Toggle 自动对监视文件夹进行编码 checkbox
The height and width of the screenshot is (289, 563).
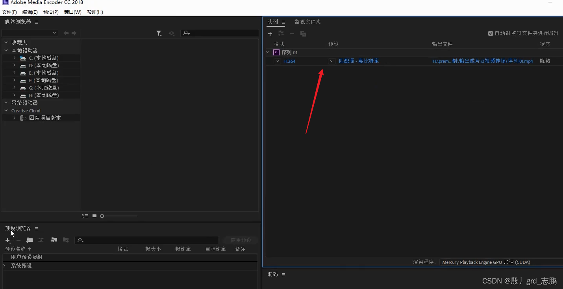click(x=491, y=33)
